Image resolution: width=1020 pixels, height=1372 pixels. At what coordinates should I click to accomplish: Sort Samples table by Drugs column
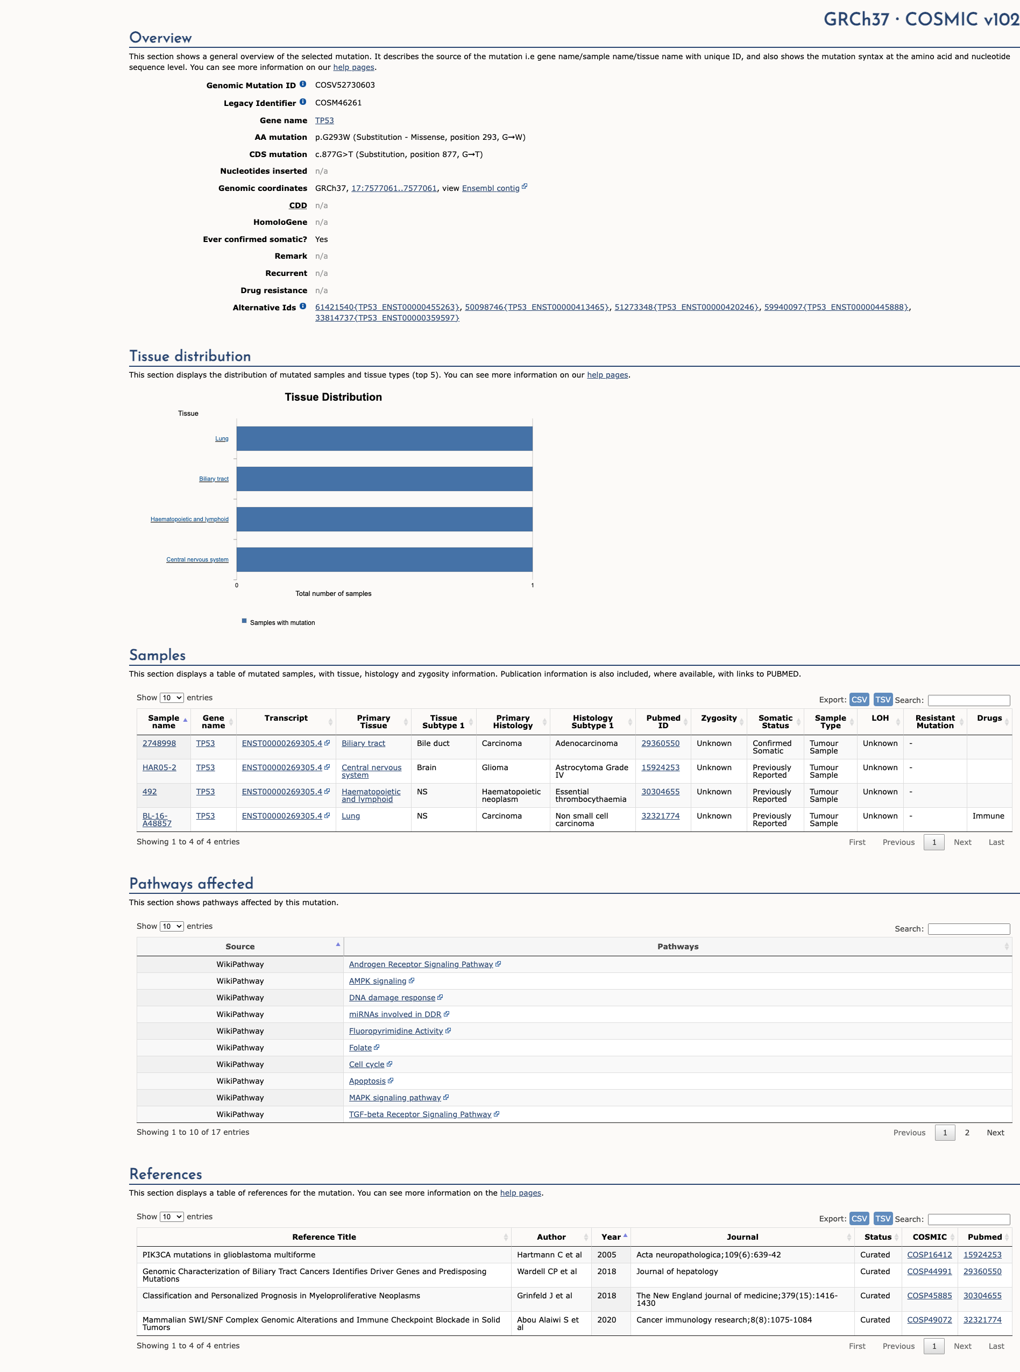989,722
